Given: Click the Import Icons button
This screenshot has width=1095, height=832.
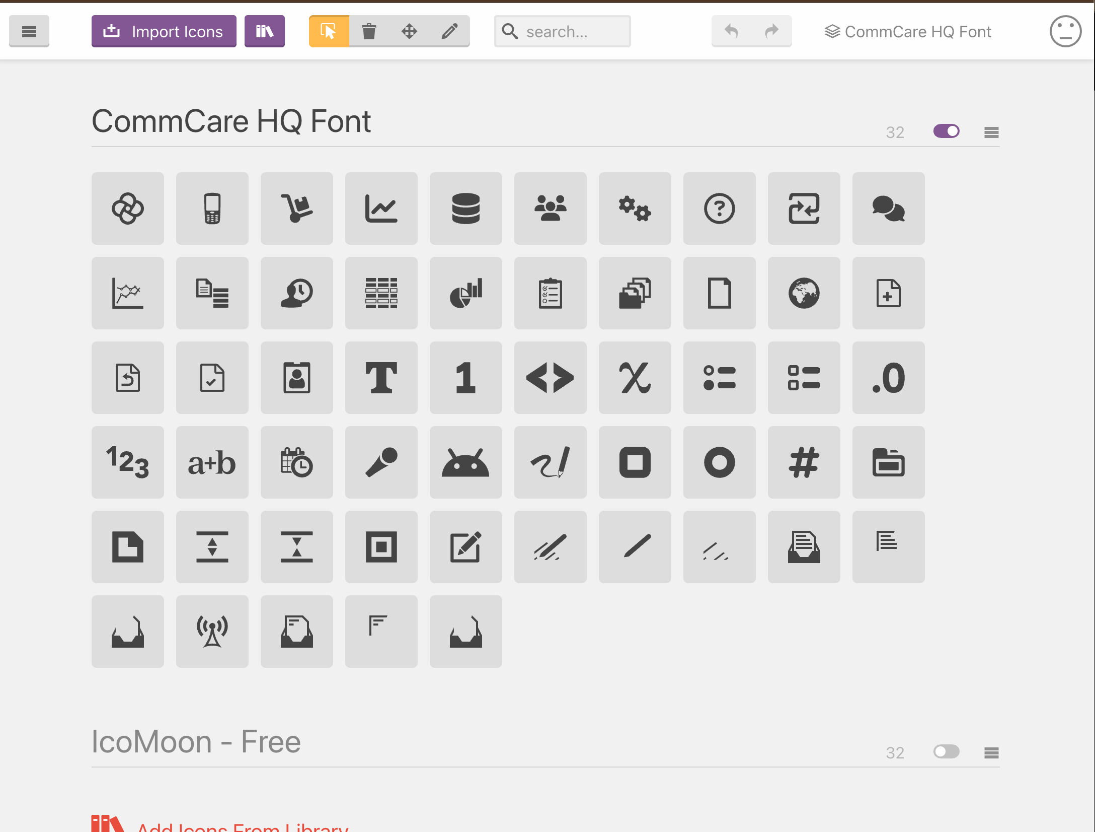Looking at the screenshot, I should [x=164, y=31].
